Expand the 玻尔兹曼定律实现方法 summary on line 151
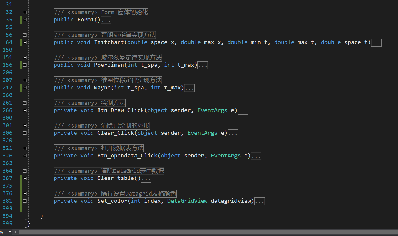398x236 pixels. pos(25,58)
